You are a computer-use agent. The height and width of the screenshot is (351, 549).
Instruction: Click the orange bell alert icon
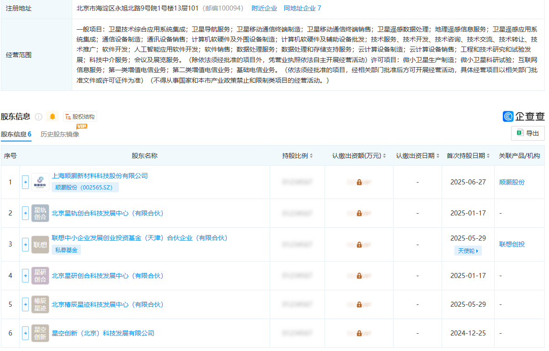53,116
